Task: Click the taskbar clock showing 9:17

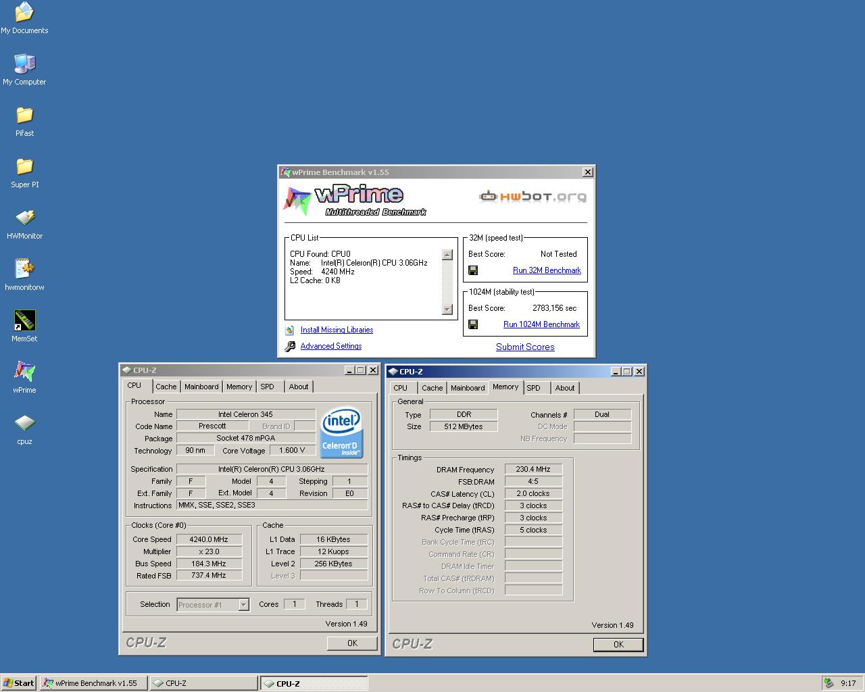Action: coord(848,683)
